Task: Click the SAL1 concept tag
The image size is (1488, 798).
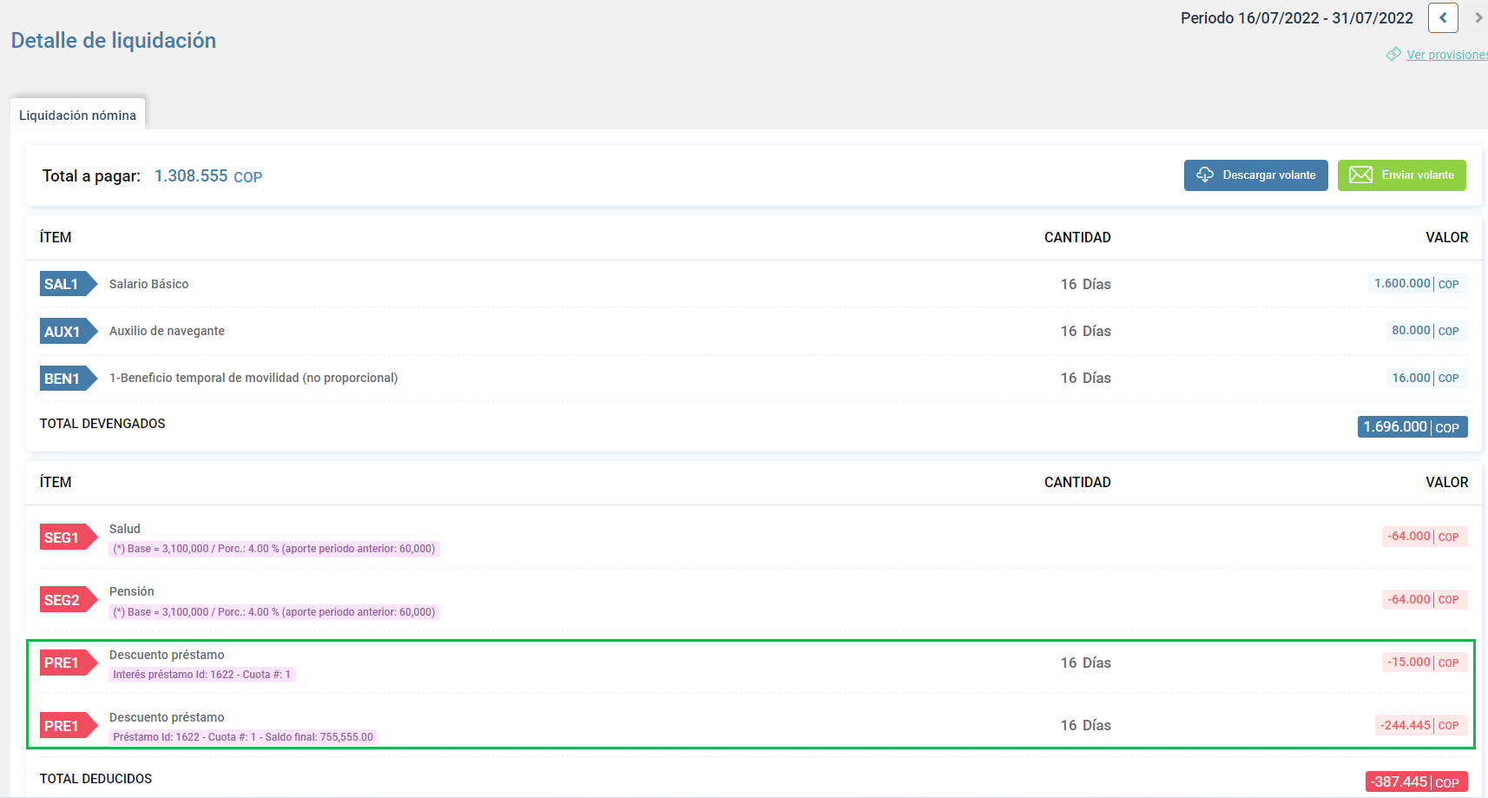Action: 69,284
